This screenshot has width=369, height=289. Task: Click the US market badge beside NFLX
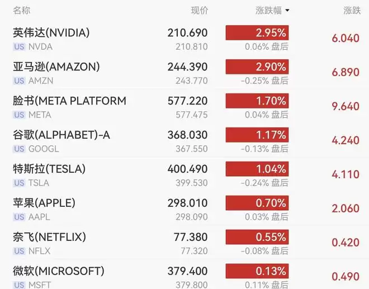(19, 251)
